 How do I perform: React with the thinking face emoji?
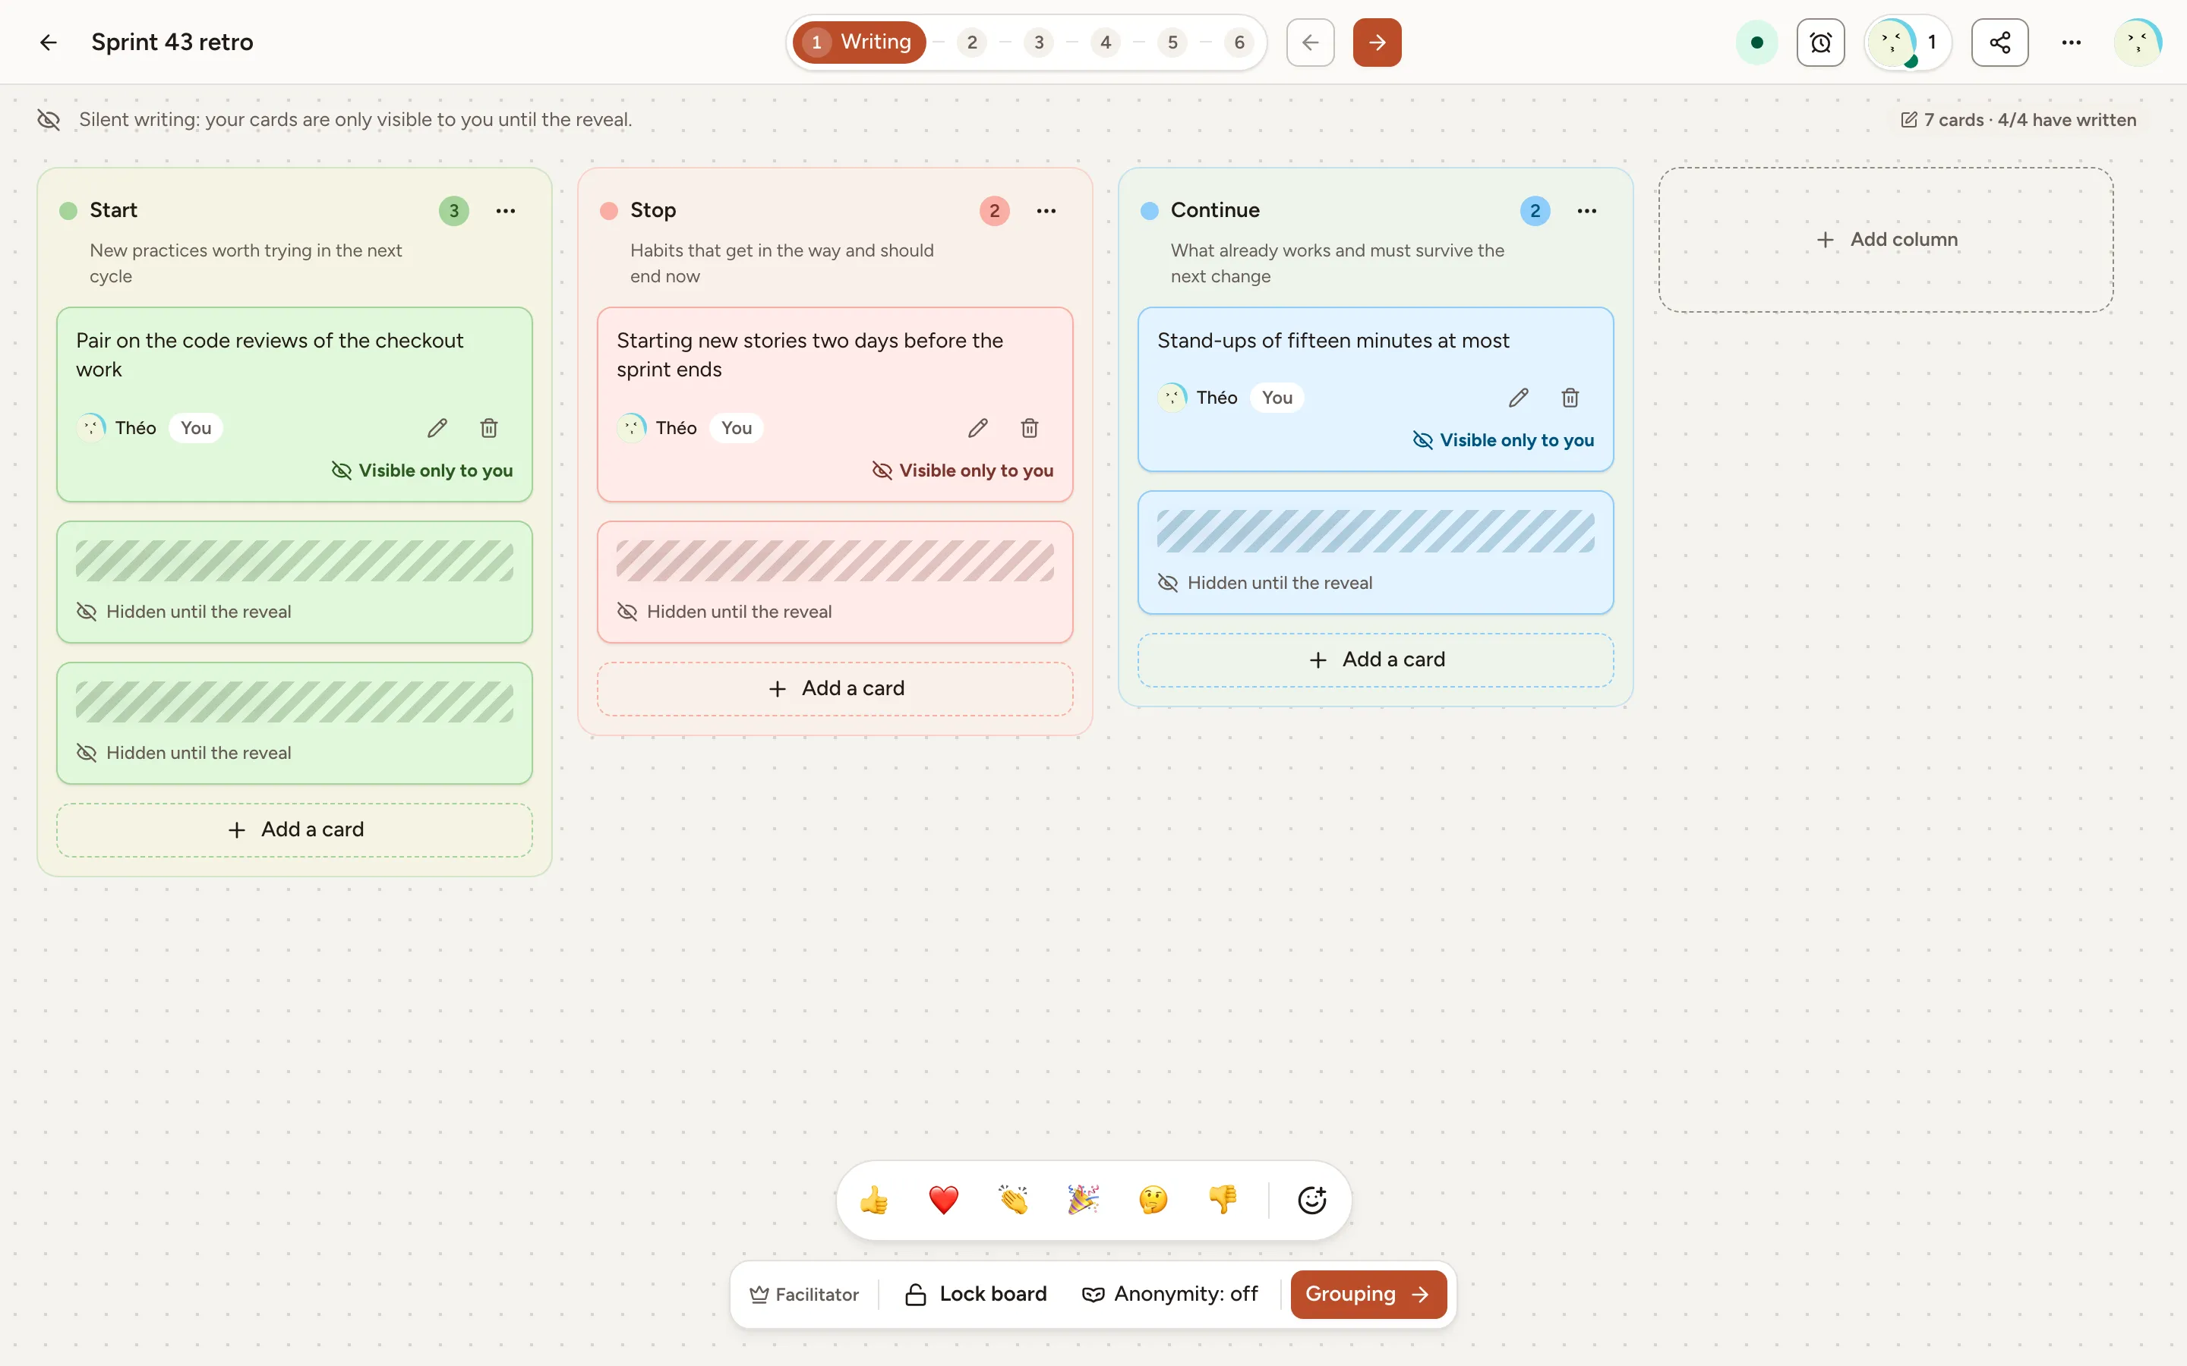click(x=1152, y=1200)
